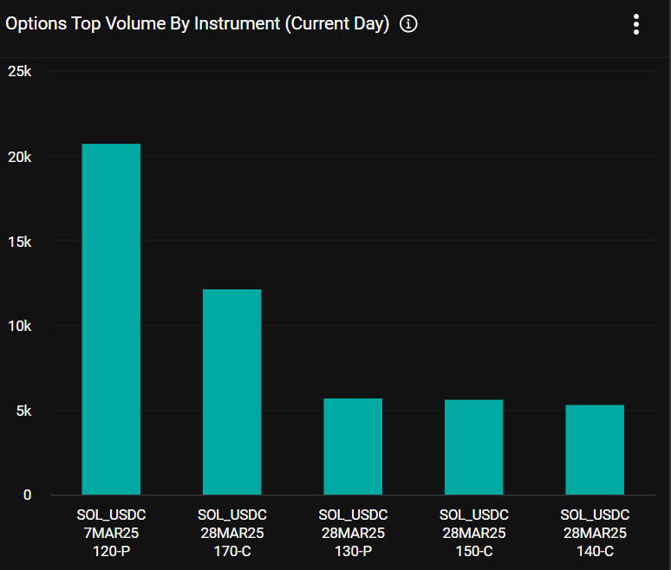Click the 0 y-axis label
The height and width of the screenshot is (570, 671).
27,496
